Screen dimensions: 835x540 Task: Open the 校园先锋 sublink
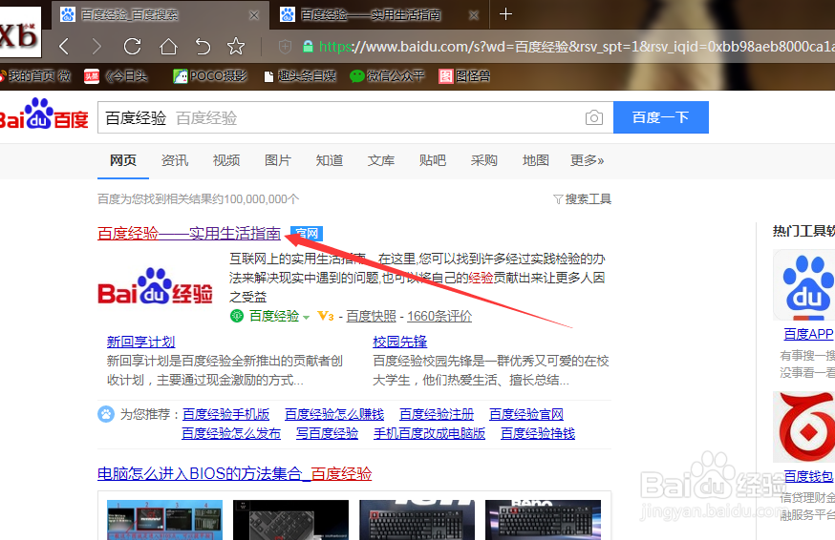[x=400, y=343]
